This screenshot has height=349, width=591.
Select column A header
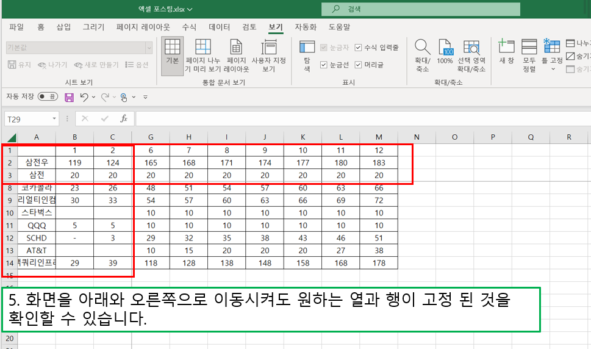[x=37, y=137]
